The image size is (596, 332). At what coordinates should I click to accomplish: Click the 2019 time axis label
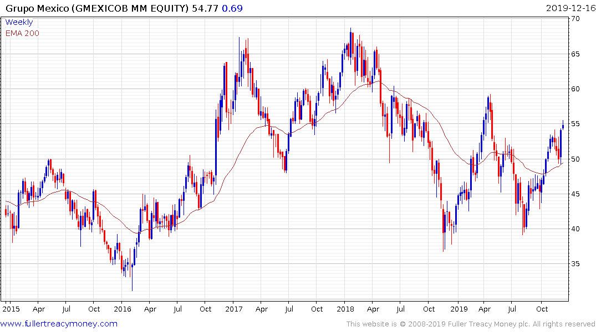(459, 309)
